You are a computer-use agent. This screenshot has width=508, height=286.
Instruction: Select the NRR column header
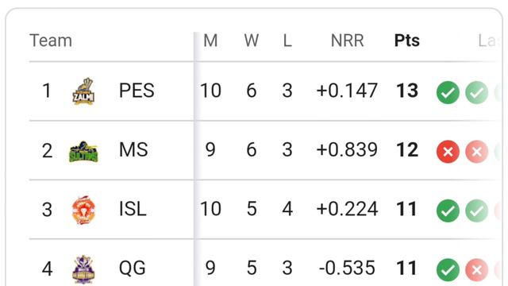(348, 41)
